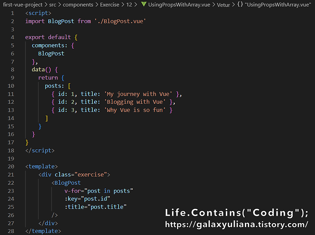Click the :title="post.title" attribute
Viewport: 315px width, 235px height.
pyautogui.click(x=95, y=207)
